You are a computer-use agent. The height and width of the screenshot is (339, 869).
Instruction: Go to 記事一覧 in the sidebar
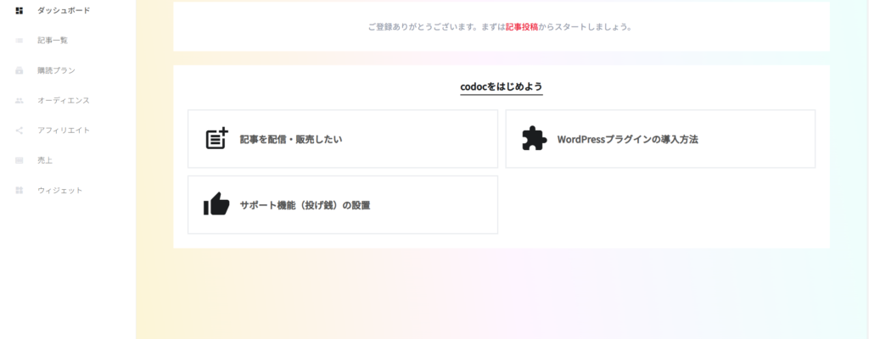[x=53, y=41]
